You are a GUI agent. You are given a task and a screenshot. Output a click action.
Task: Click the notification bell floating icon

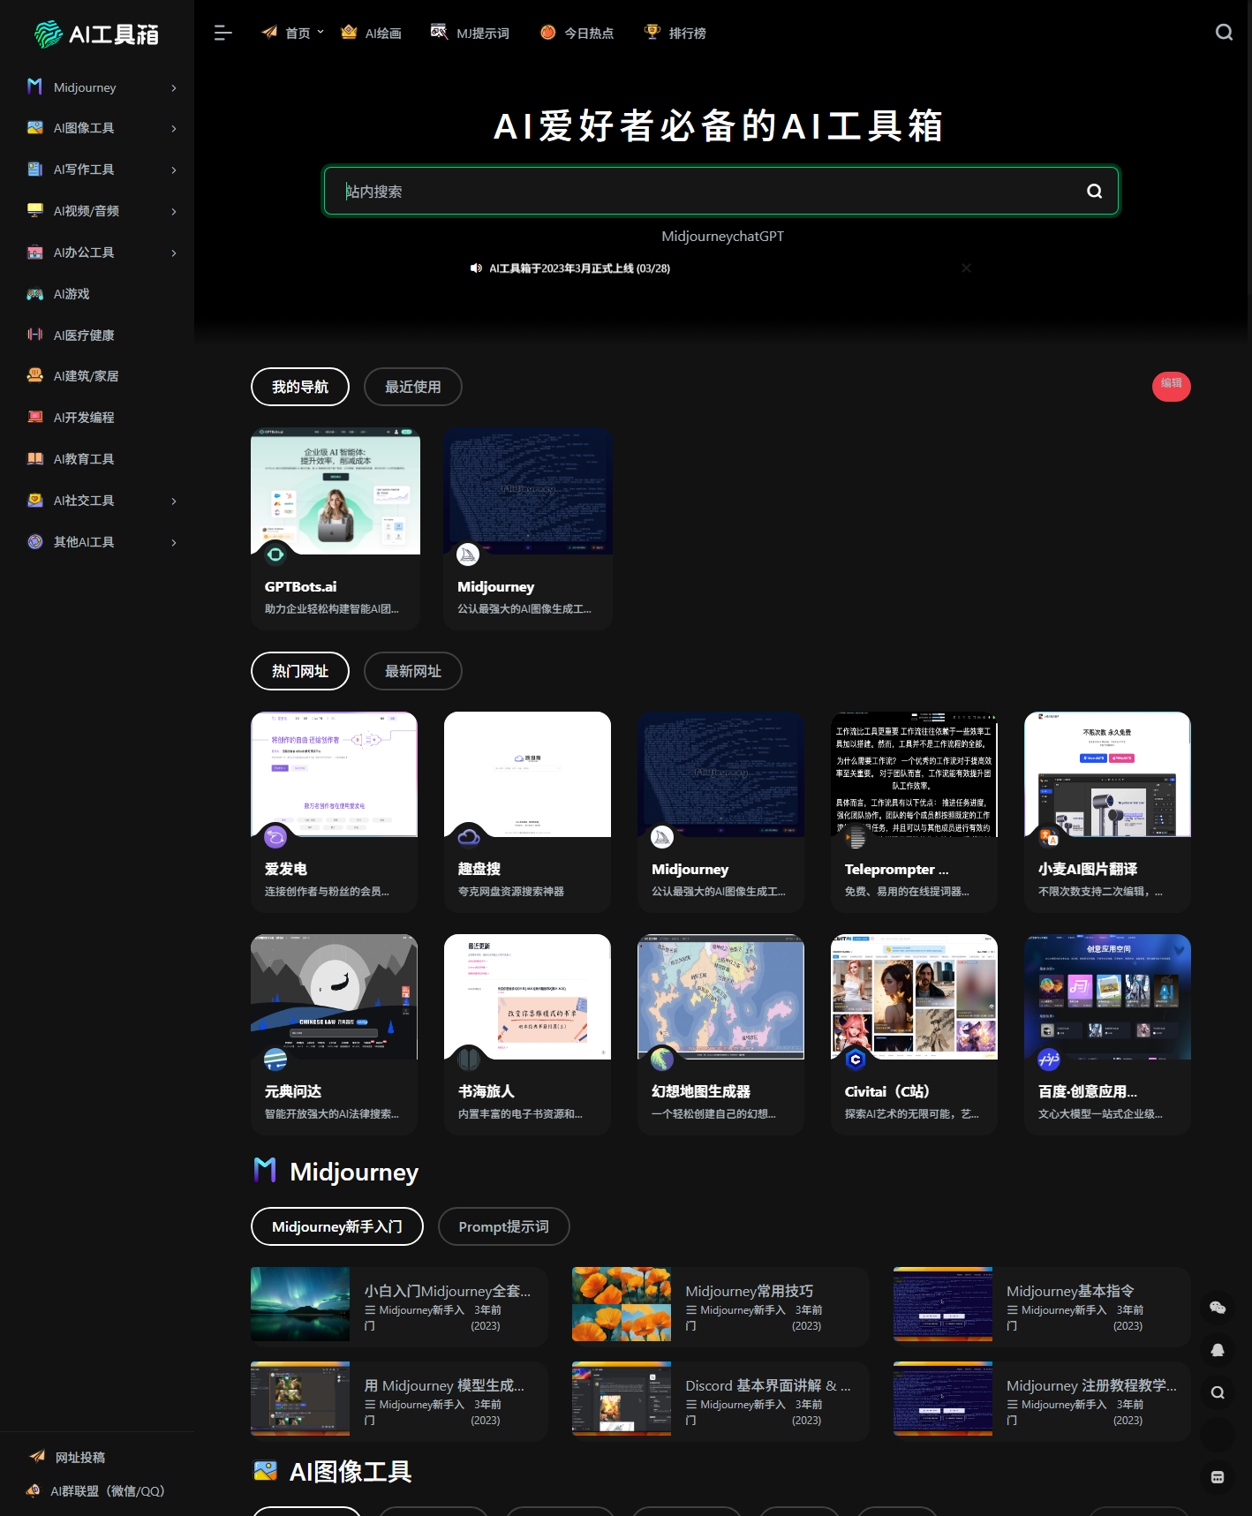tap(1218, 1350)
